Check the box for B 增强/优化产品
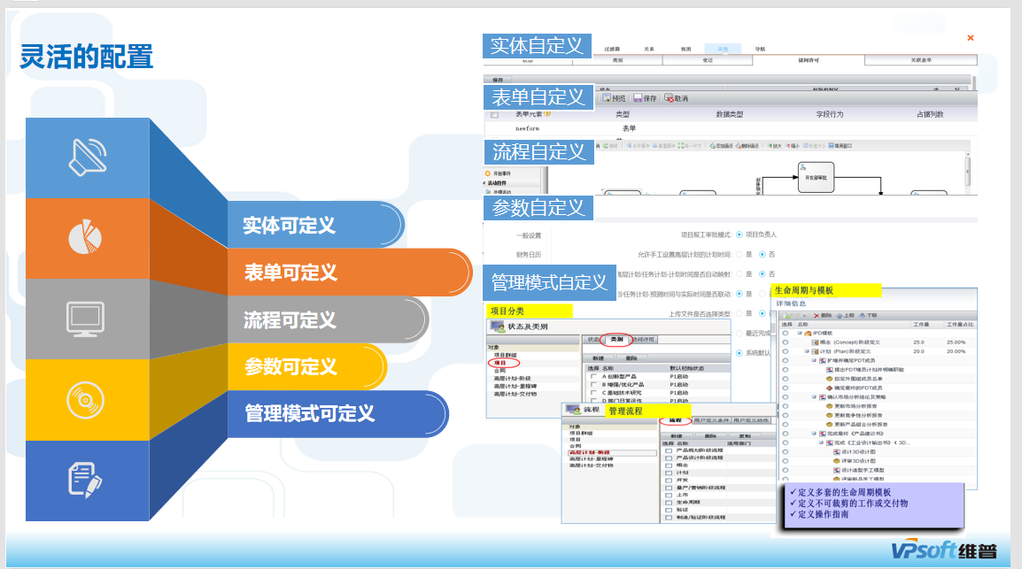Viewport: 1022px width, 569px height. pos(593,385)
